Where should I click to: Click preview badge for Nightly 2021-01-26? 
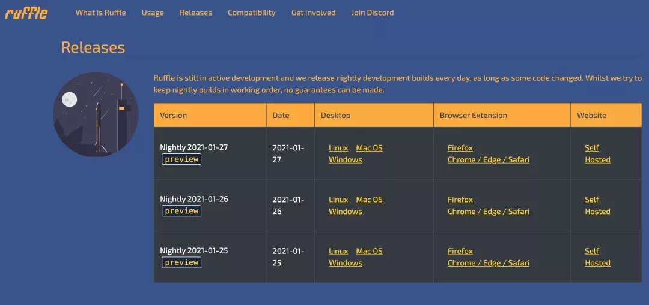pyautogui.click(x=181, y=211)
